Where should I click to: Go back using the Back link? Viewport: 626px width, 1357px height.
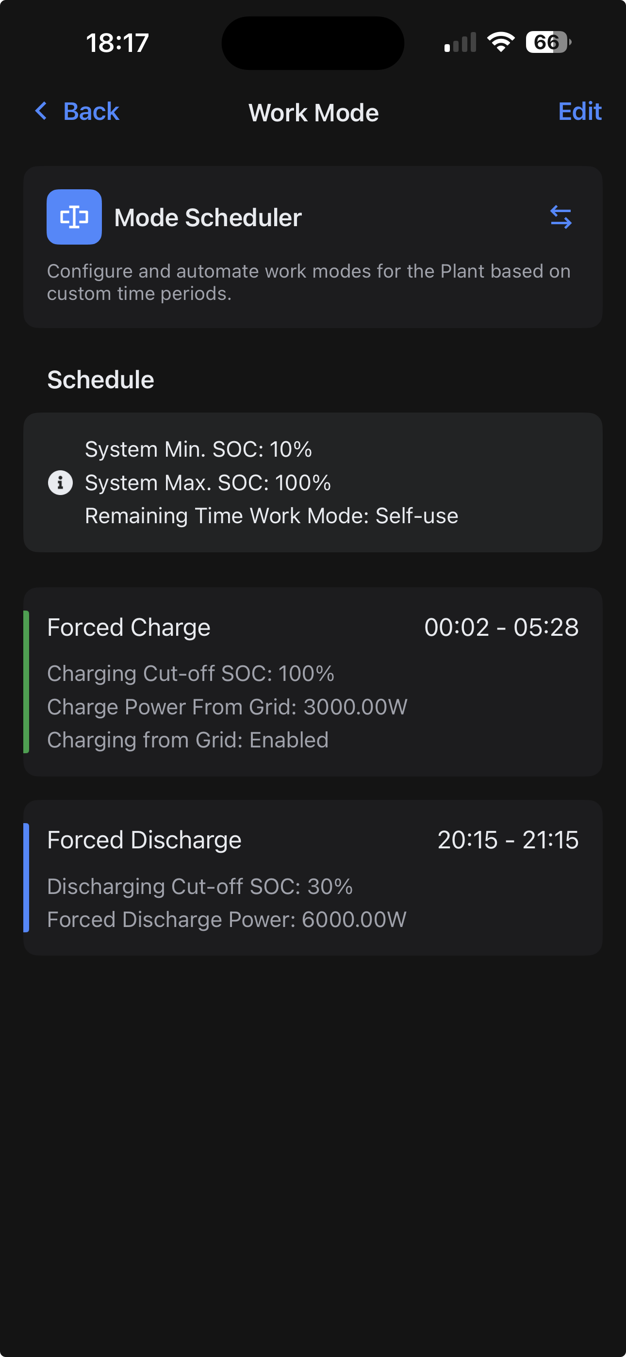pos(91,112)
